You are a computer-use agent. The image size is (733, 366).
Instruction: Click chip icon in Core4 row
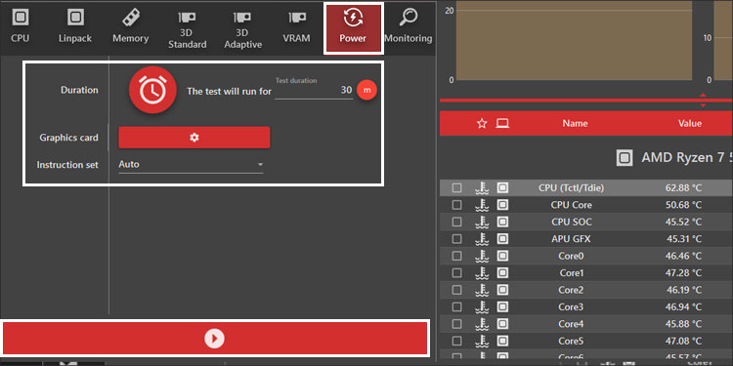click(x=502, y=324)
